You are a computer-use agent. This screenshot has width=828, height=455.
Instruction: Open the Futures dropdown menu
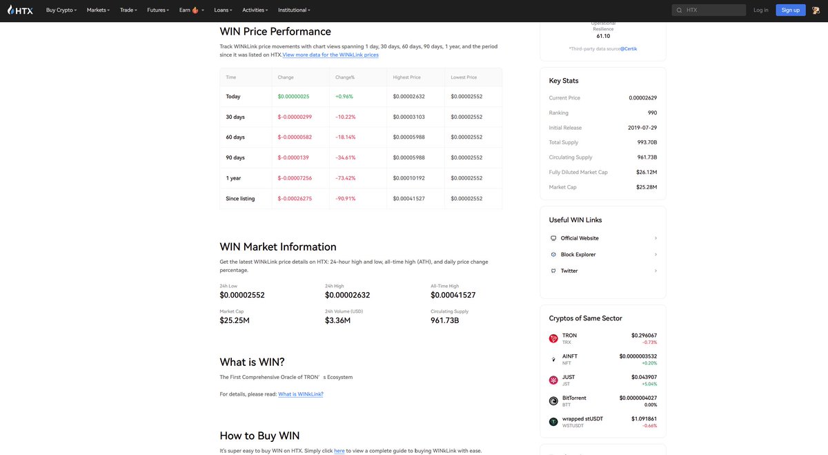(x=158, y=10)
